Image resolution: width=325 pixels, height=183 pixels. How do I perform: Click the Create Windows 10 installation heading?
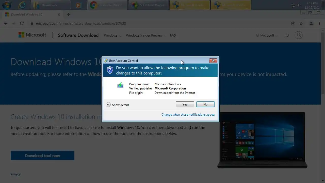click(x=56, y=117)
